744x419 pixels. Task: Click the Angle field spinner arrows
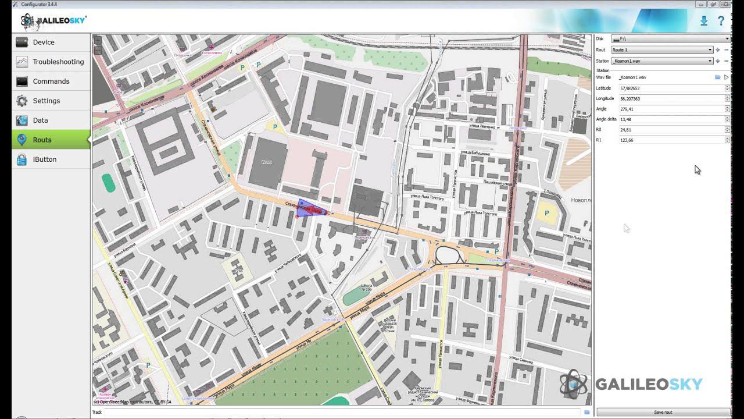pos(727,109)
